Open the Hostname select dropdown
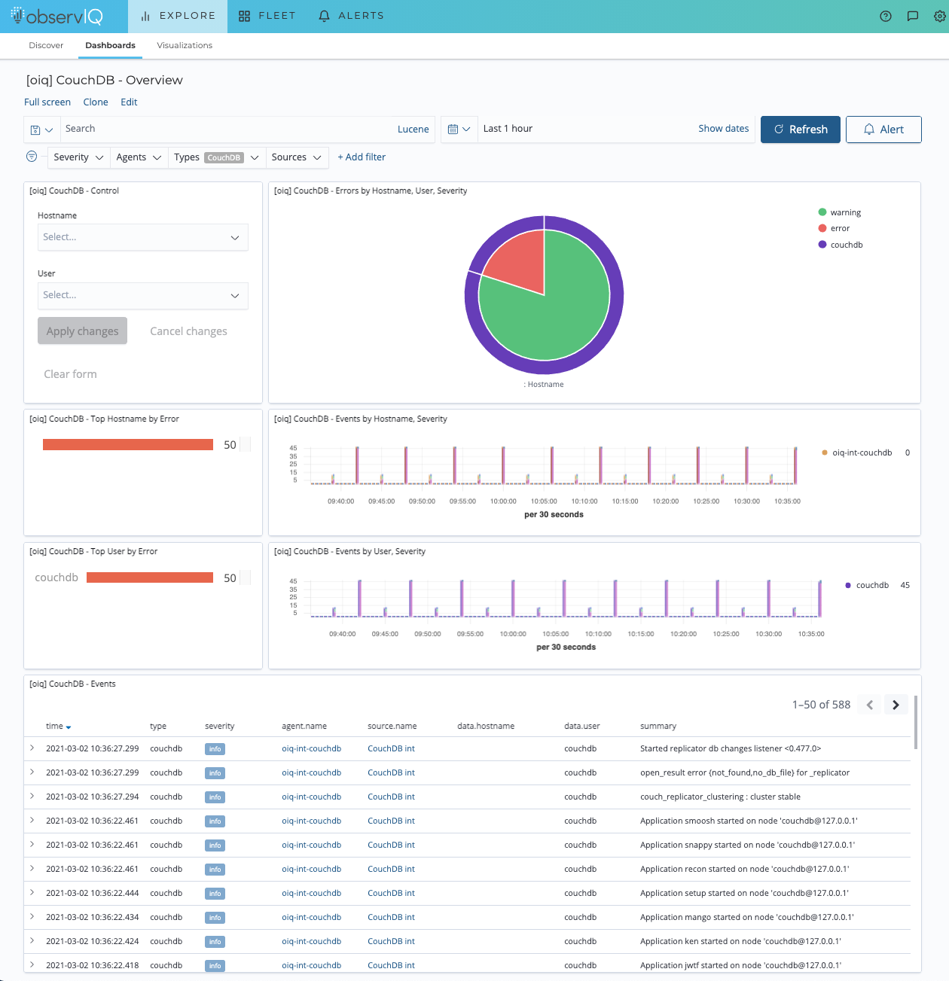949x981 pixels. click(143, 237)
